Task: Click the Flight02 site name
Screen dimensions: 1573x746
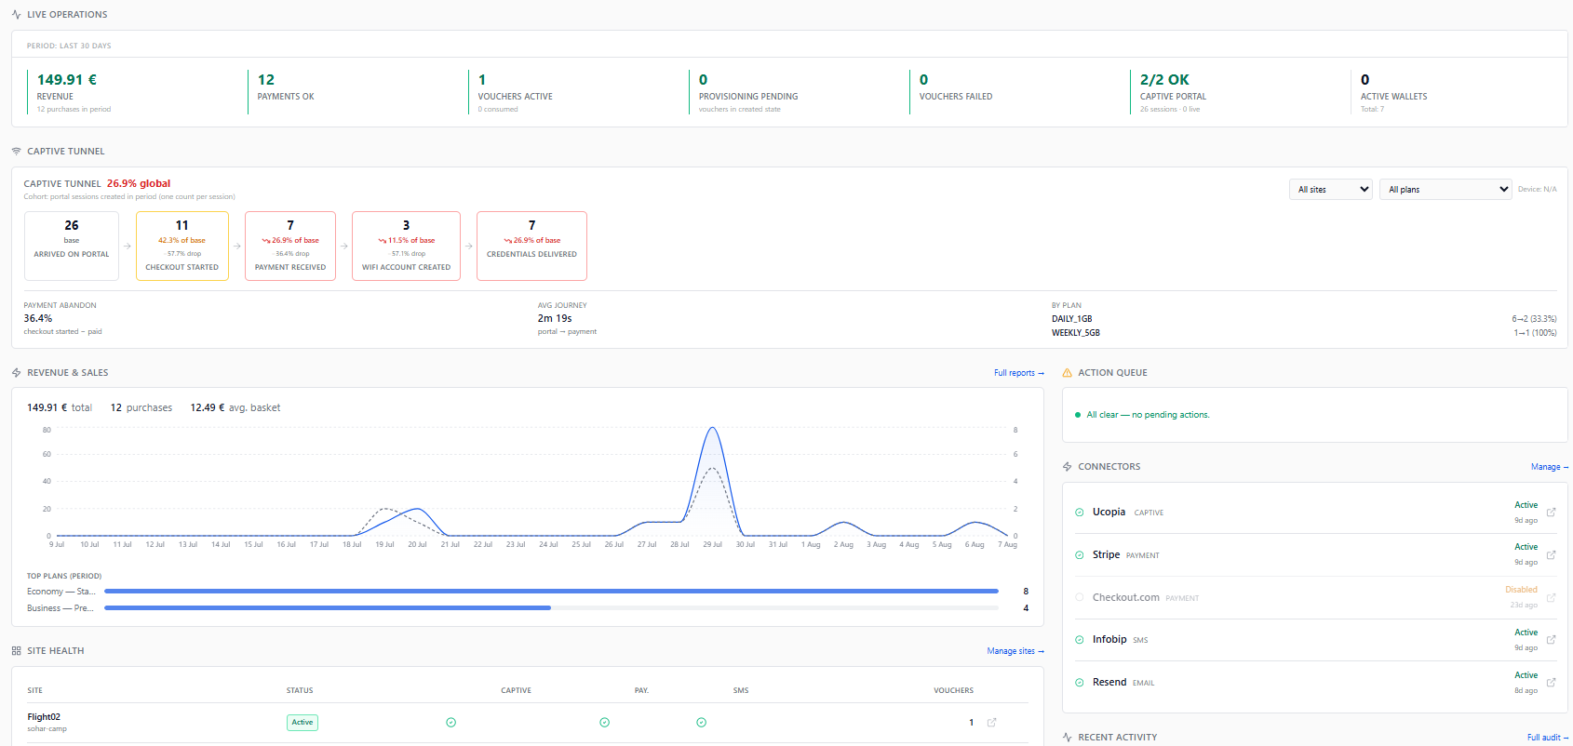Action: 44,717
